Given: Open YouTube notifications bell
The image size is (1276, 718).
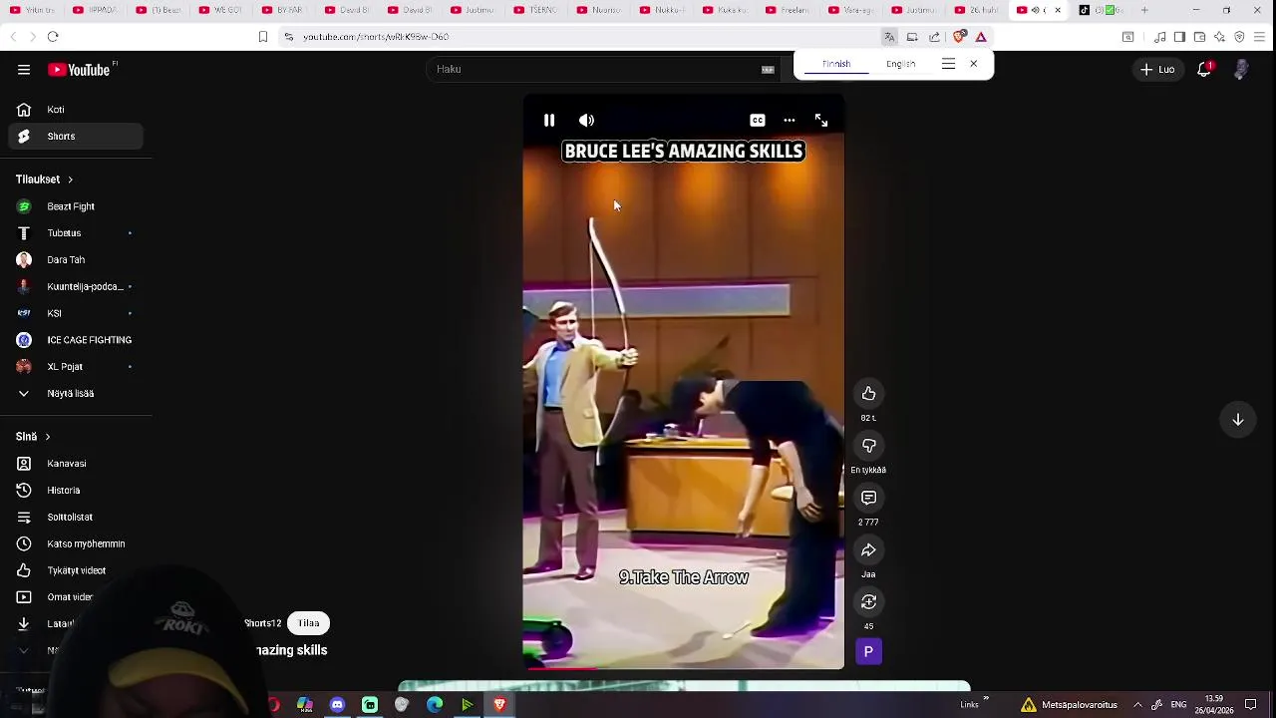Looking at the screenshot, I should [1204, 70].
